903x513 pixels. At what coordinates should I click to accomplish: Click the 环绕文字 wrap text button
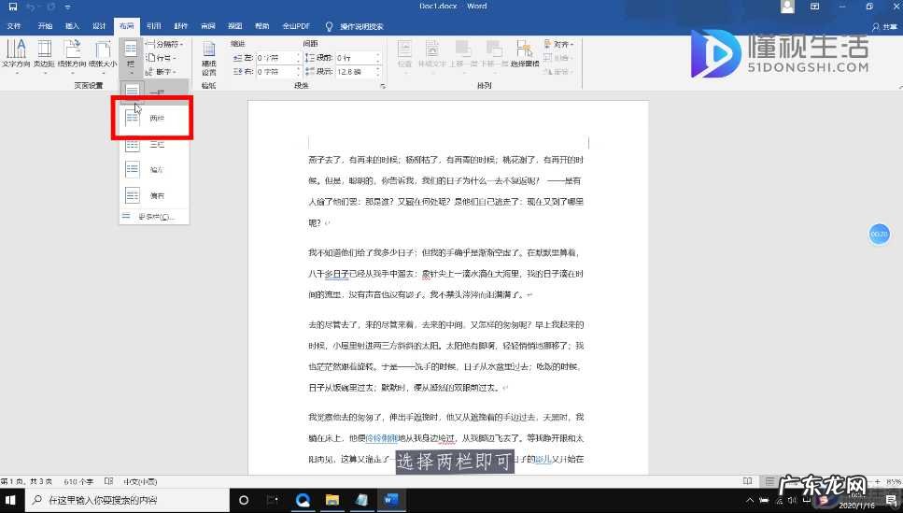pyautogui.click(x=432, y=54)
